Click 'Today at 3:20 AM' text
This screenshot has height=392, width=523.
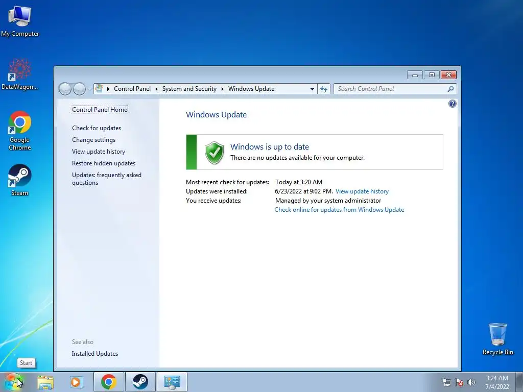click(x=298, y=182)
